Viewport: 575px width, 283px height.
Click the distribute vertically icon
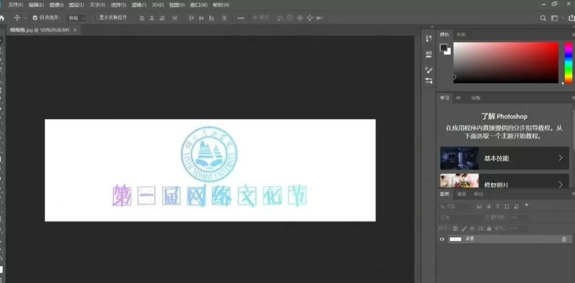click(x=175, y=18)
